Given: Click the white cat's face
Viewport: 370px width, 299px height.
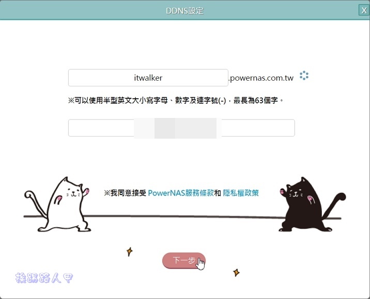Looking at the screenshot, I should (x=73, y=192).
